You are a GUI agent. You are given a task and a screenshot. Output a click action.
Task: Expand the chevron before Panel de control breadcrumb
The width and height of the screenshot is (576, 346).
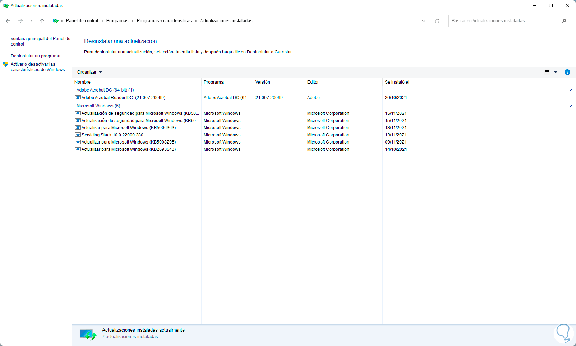coord(62,21)
